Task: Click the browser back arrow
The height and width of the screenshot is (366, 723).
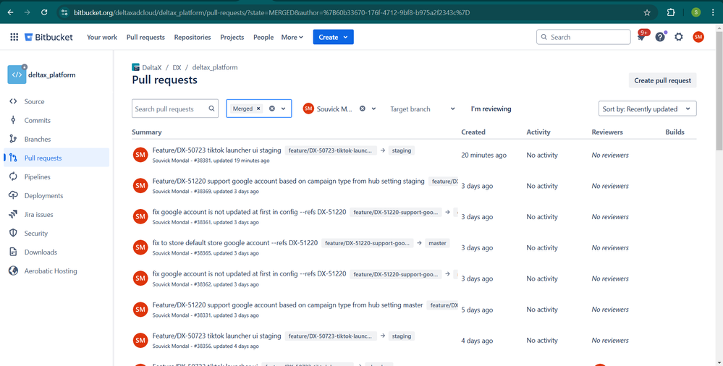Action: pyautogui.click(x=11, y=12)
